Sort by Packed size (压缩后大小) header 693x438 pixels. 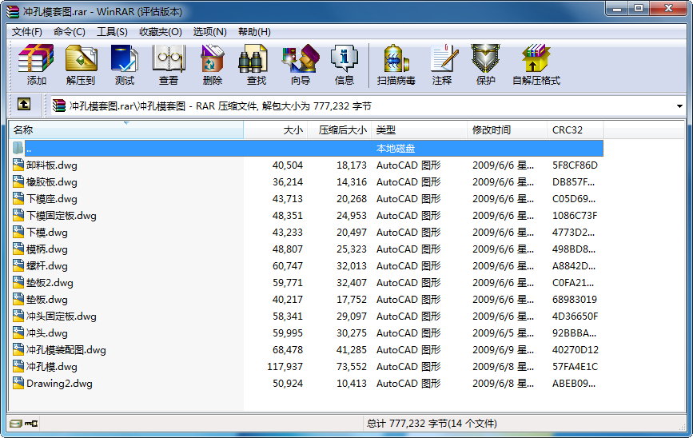tap(340, 130)
